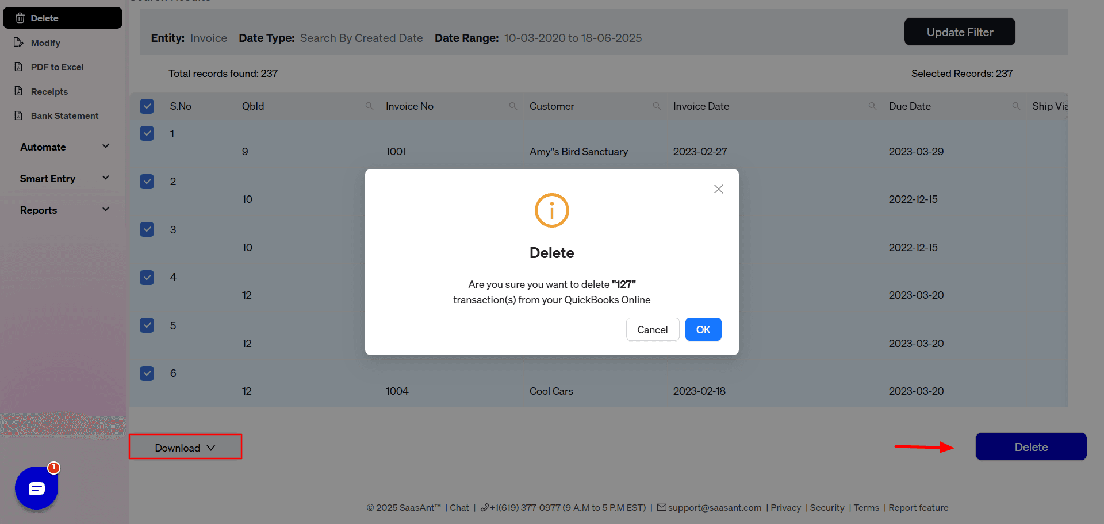Click the Entity value Invoice
Viewport: 1104px width, 524px height.
[x=209, y=38]
